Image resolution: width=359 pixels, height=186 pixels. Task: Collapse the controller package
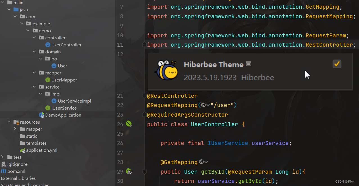(34, 38)
